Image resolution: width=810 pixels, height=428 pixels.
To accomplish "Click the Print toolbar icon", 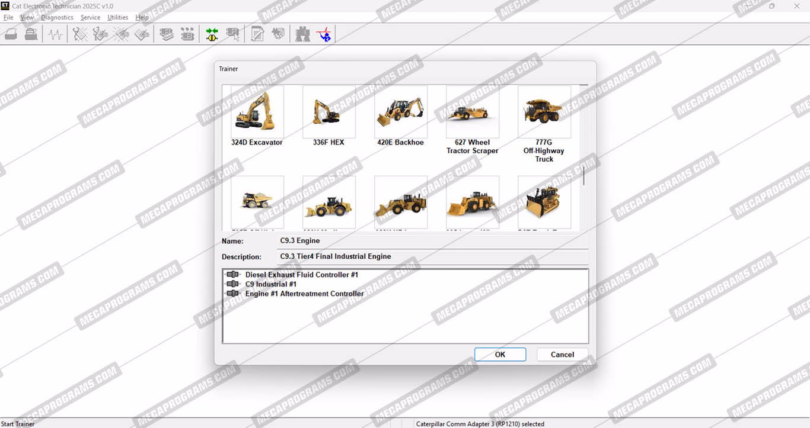I will click(x=11, y=34).
